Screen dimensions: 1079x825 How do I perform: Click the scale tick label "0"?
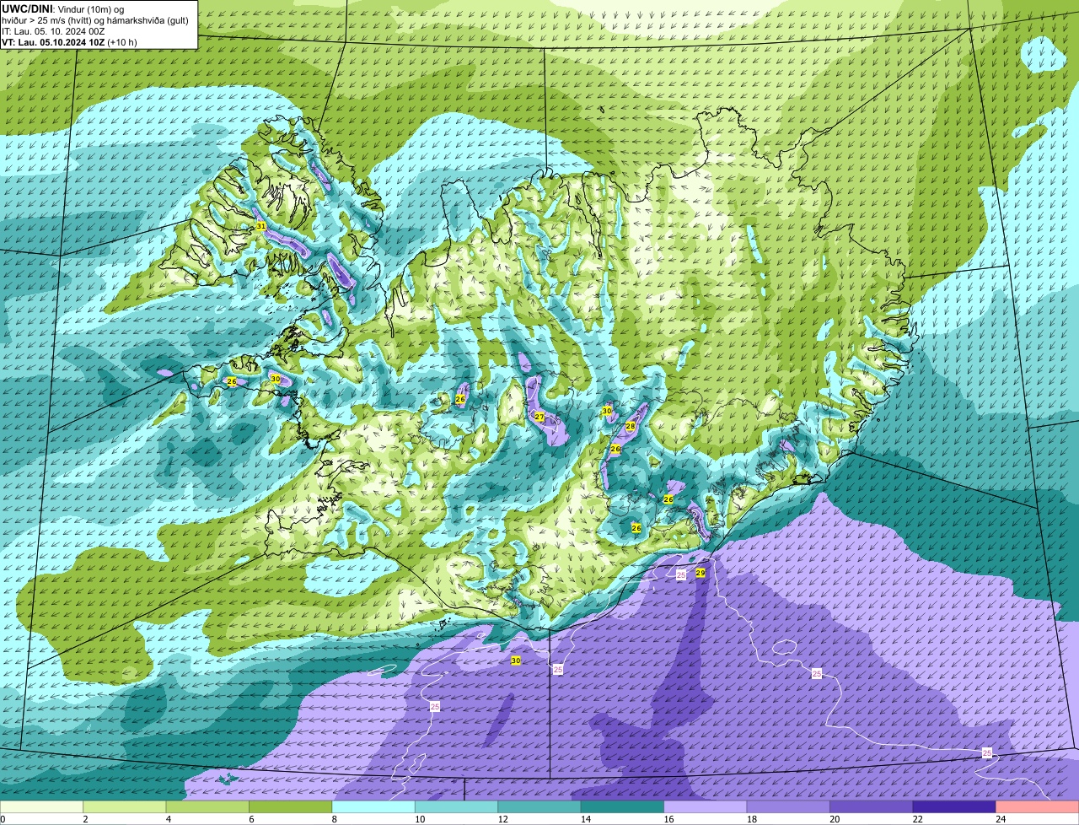3,819
